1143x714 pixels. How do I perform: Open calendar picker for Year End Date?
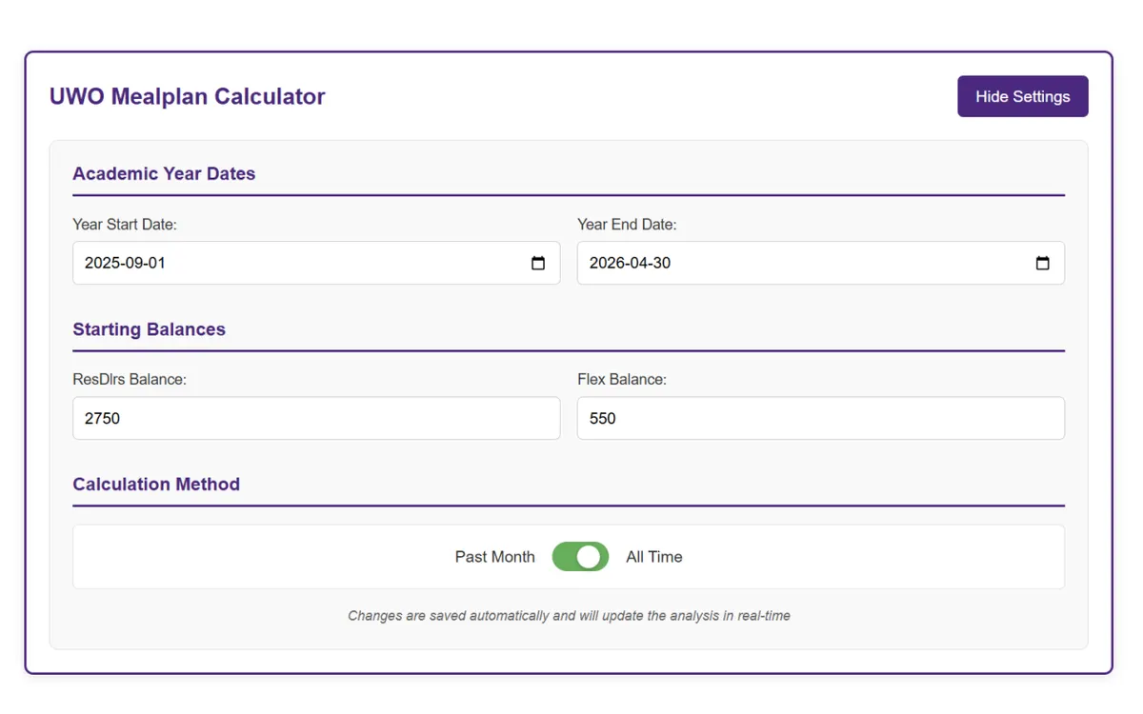[x=1043, y=263]
